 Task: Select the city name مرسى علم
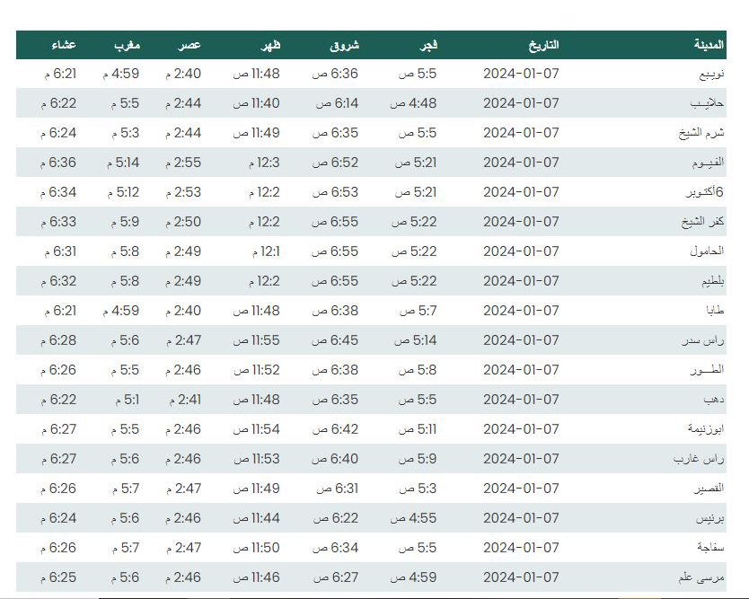(701, 577)
